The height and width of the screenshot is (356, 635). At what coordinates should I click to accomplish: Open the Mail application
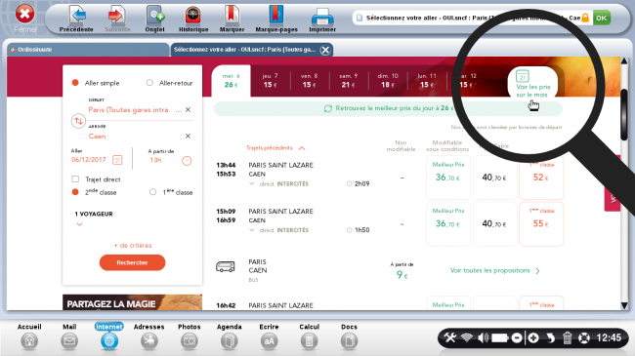(x=69, y=341)
